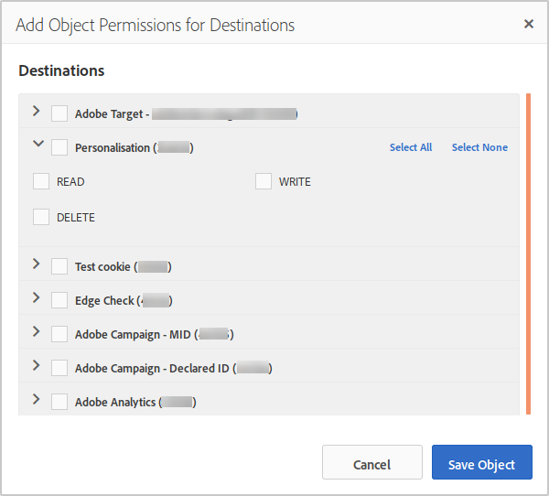Collapse the Personalisation destination row

coord(38,145)
